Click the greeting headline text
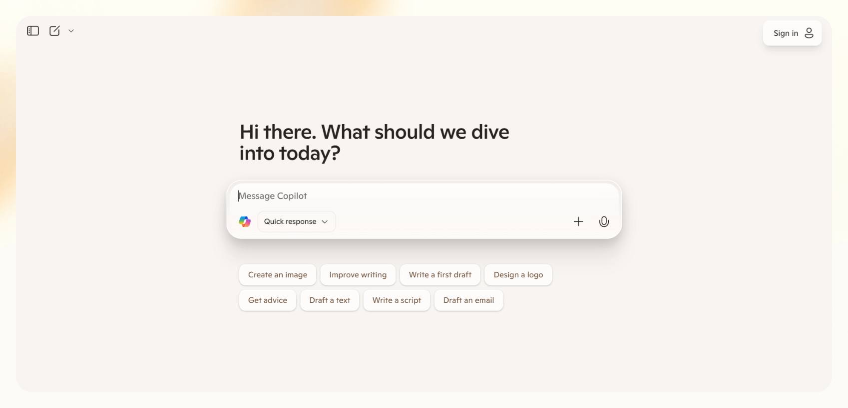 [375, 143]
